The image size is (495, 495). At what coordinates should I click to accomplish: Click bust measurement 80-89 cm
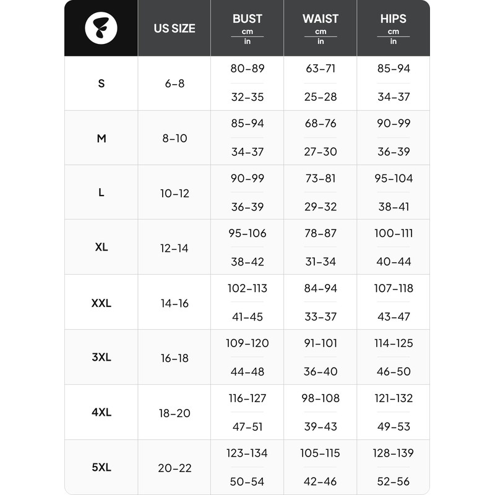point(247,69)
